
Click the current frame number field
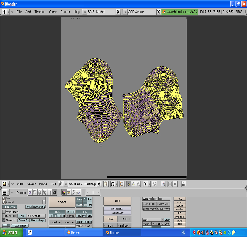point(93,193)
